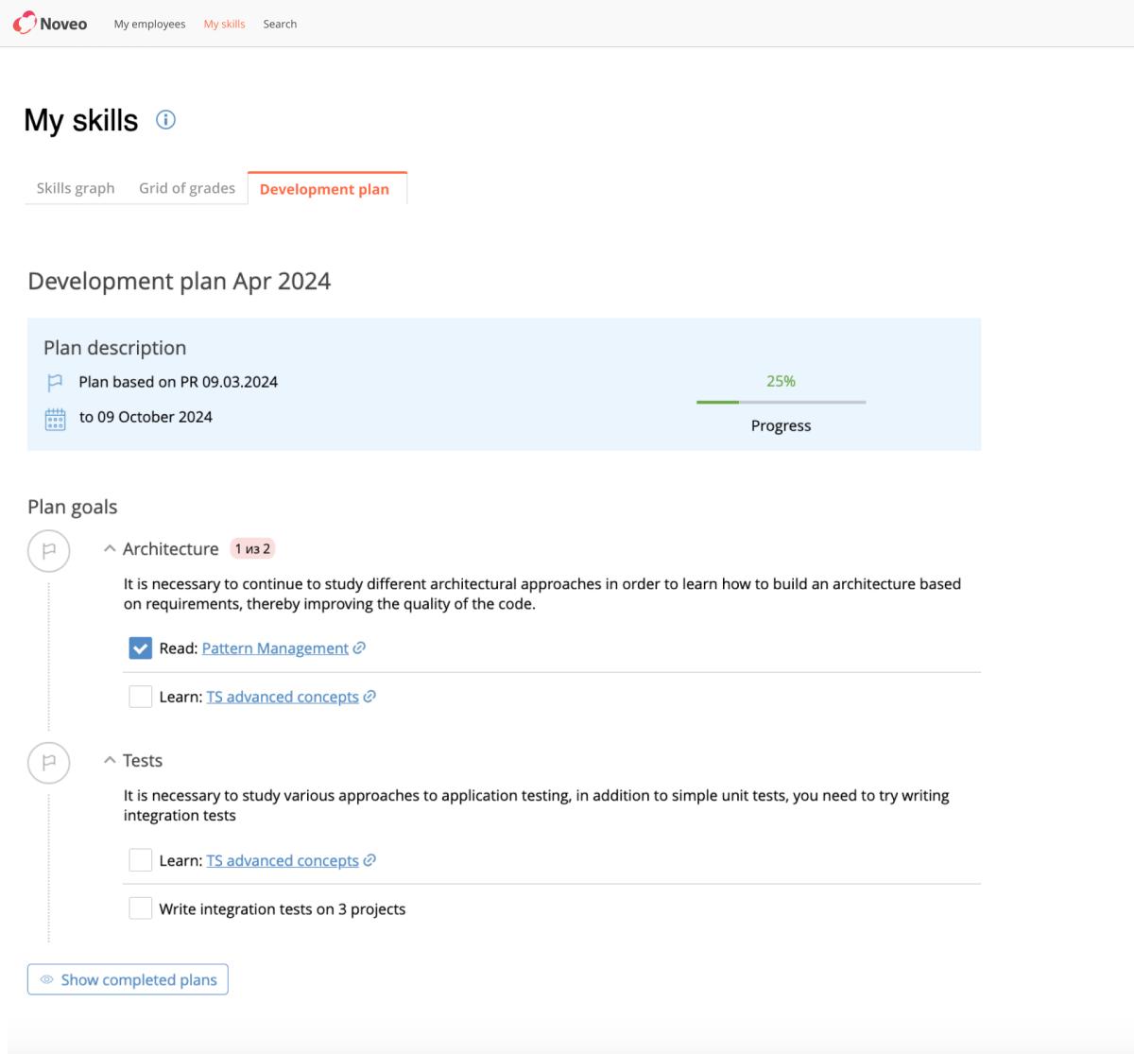Click the flag icon next to Architecture goal
This screenshot has height=1054, width=1134.
click(x=49, y=550)
